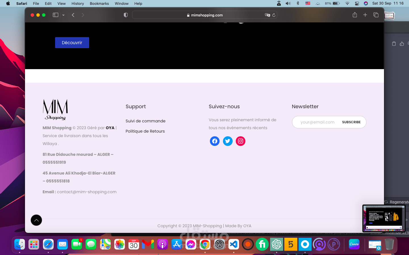Open Messages from the Dock

click(91, 244)
